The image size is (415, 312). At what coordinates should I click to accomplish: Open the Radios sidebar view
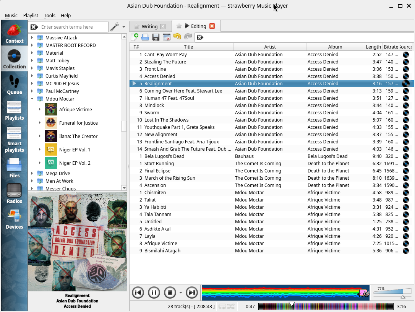[14, 193]
